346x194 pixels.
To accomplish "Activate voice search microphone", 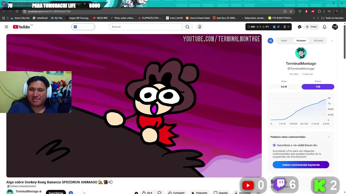I will 199,27.
